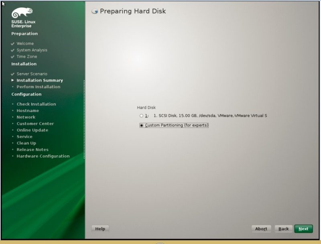Select the SCSI Disk /dev/sda radio option
Viewport: 321px width, 244px height.
[141, 116]
